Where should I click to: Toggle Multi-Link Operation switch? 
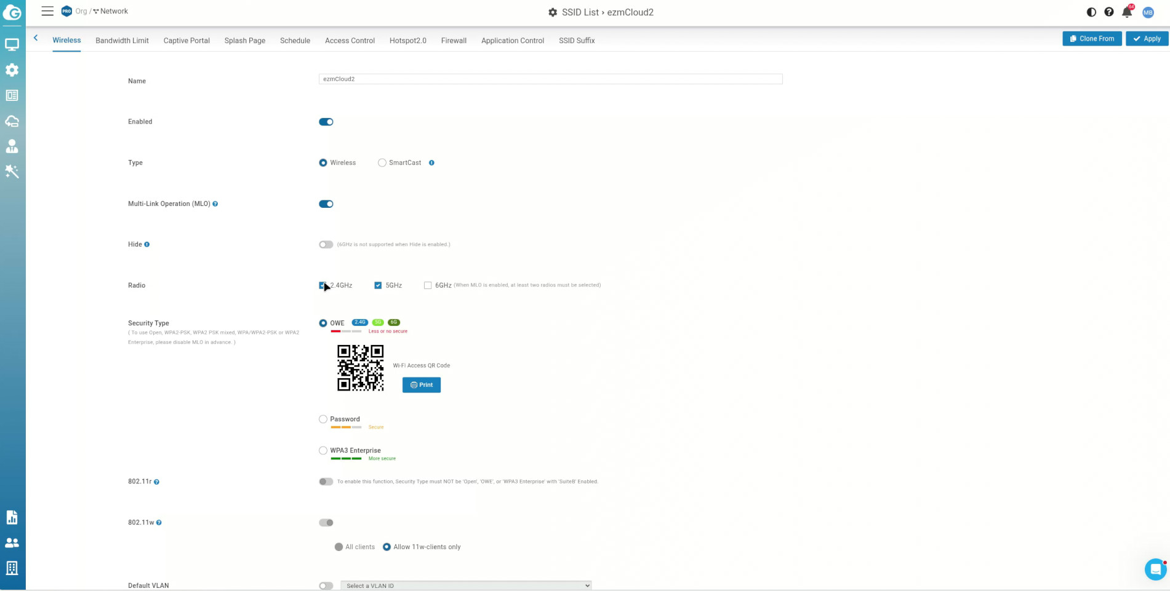point(326,204)
